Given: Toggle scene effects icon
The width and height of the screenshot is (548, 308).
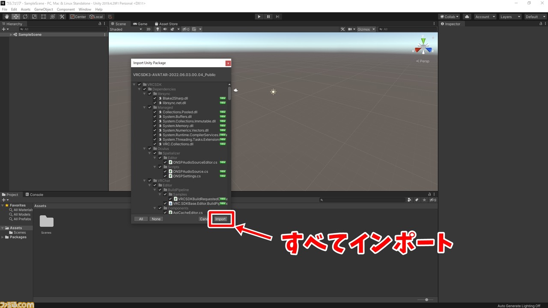Looking at the screenshot, I should click(172, 29).
